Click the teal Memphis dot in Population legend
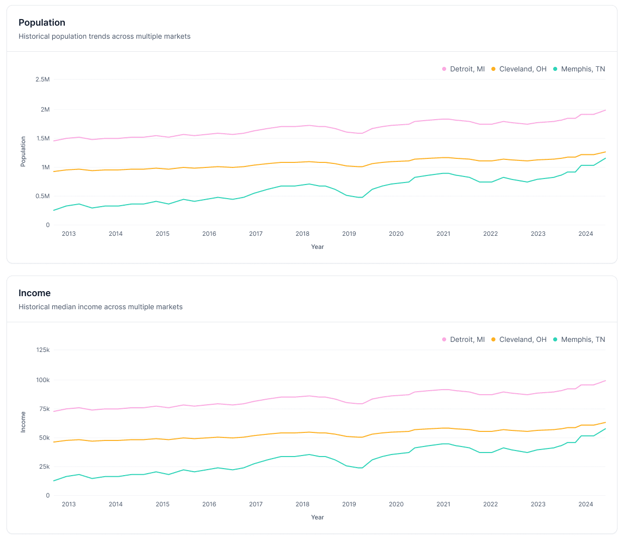Viewport: 621px width, 539px height. (555, 69)
